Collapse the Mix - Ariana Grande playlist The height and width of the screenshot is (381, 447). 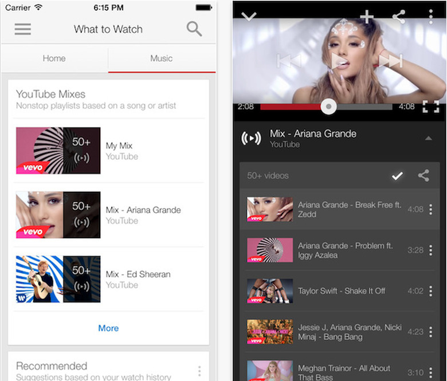pos(428,138)
